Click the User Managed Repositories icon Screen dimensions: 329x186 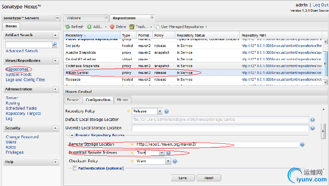coord(157,27)
